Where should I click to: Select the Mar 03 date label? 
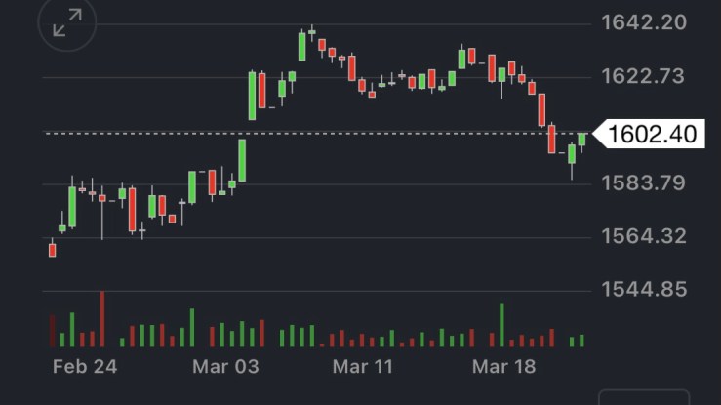[225, 367]
